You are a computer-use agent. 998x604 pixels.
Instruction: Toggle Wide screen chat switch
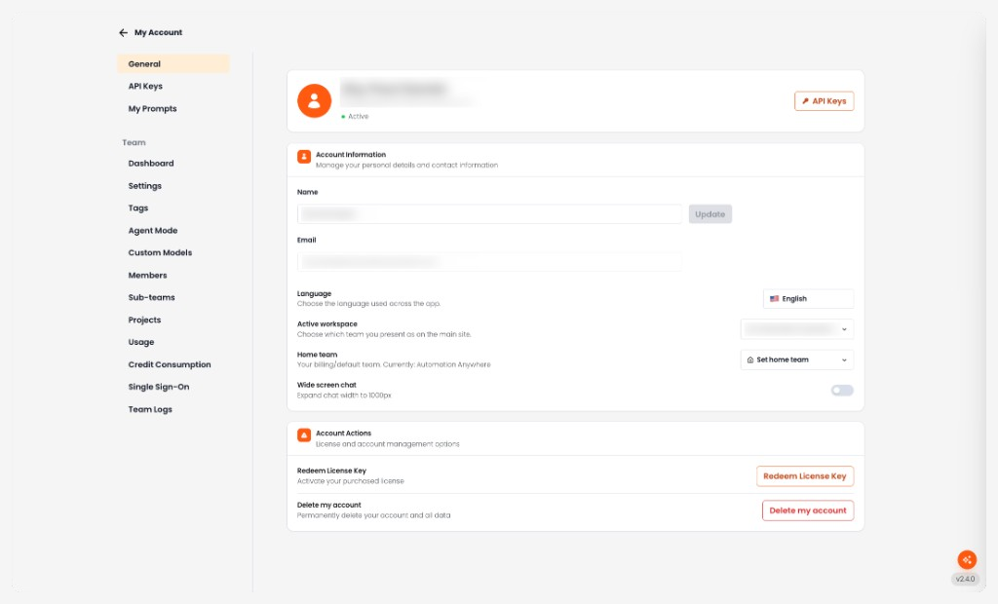point(842,390)
